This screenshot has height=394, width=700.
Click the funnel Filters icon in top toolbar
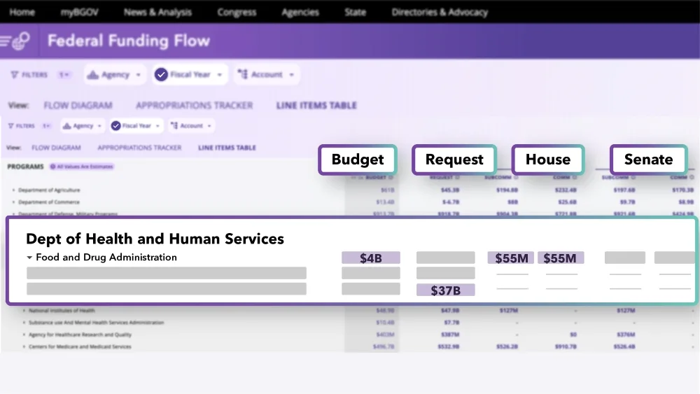pyautogui.click(x=14, y=74)
